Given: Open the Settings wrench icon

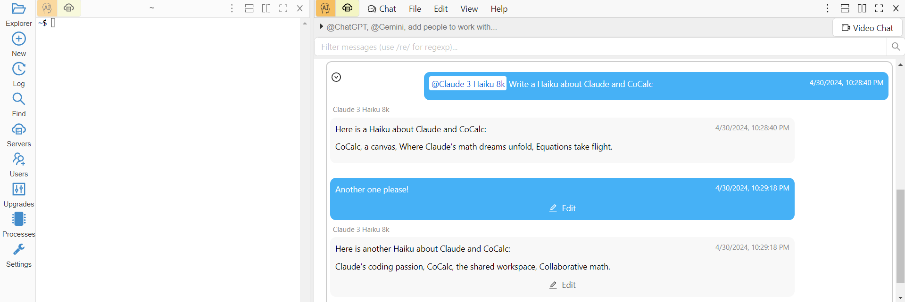Looking at the screenshot, I should 19,249.
